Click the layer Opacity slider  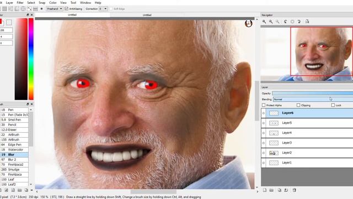click(x=313, y=93)
